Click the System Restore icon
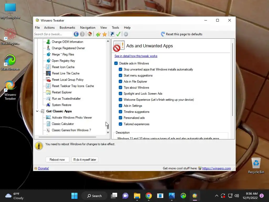 (x=48, y=105)
